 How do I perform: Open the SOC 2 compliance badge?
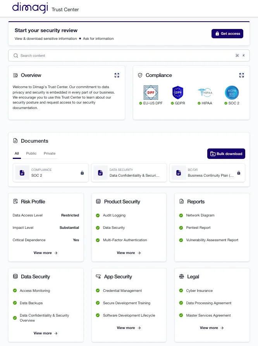232,95
